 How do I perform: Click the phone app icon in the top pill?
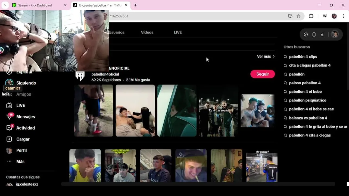[314, 35]
